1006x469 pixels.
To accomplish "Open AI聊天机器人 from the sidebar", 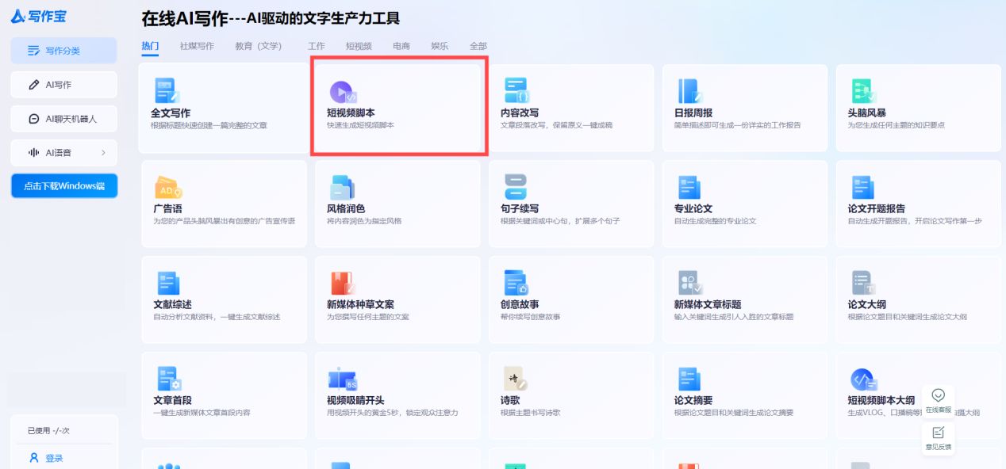I will (63, 119).
